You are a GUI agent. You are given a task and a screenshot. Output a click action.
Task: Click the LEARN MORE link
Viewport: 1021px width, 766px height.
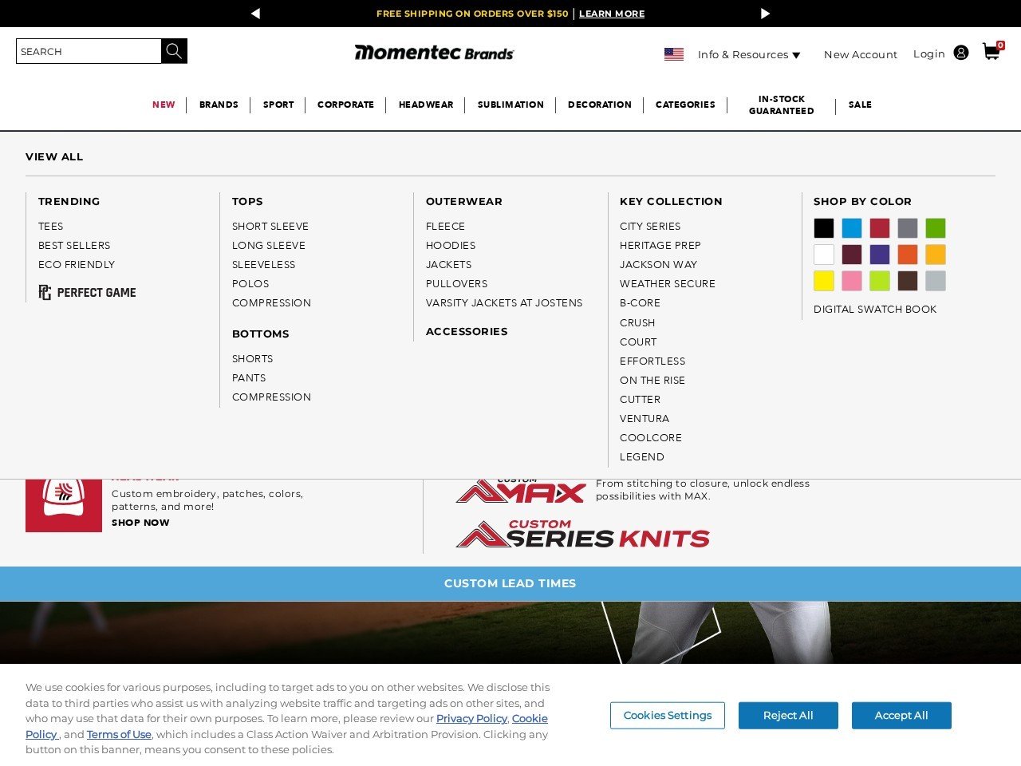(612, 14)
